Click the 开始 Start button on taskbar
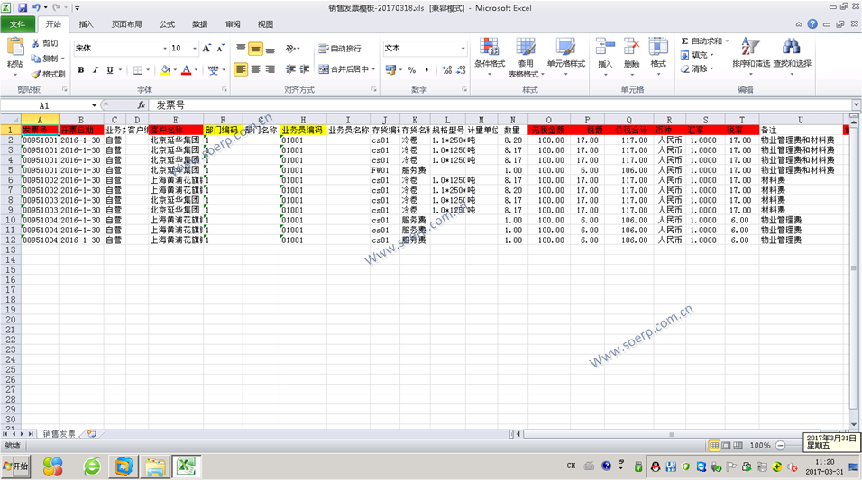Viewport: 862px width, 480px height. pos(15,466)
